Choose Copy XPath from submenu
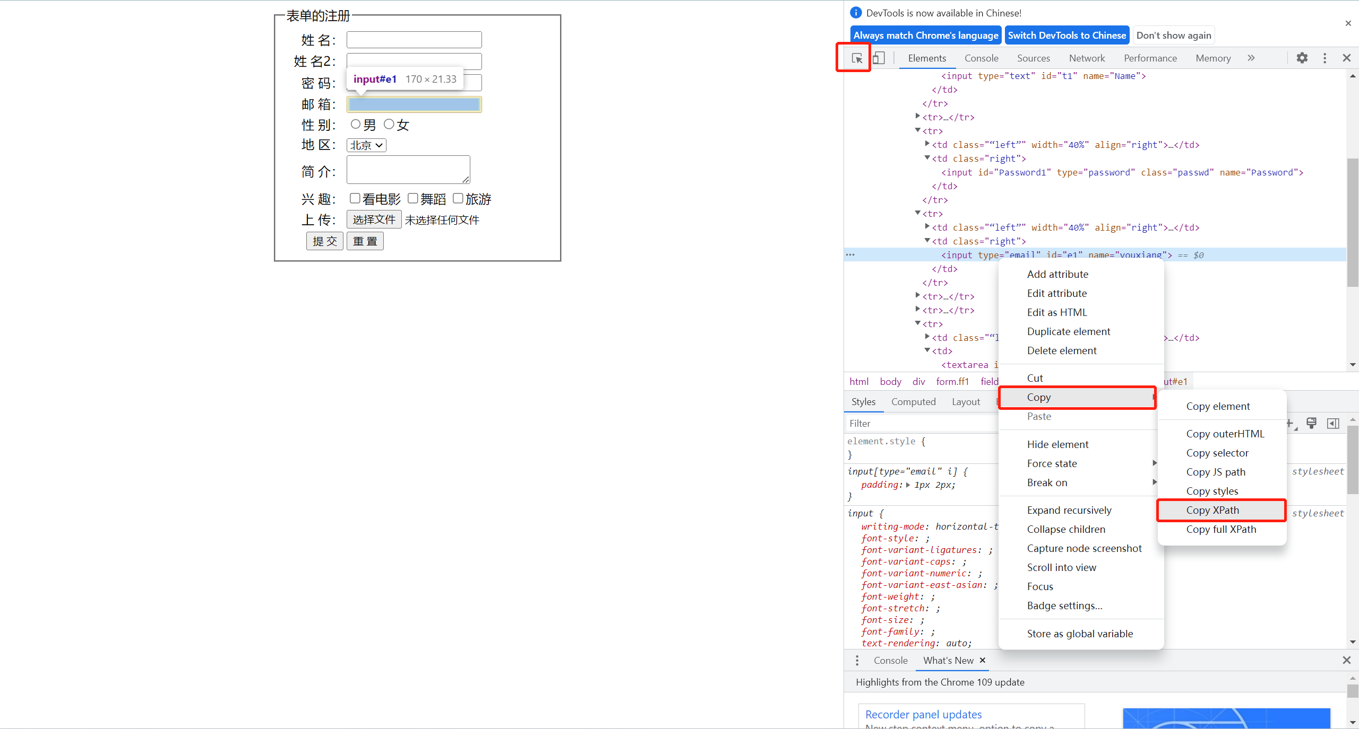Image resolution: width=1359 pixels, height=729 pixels. 1221,510
